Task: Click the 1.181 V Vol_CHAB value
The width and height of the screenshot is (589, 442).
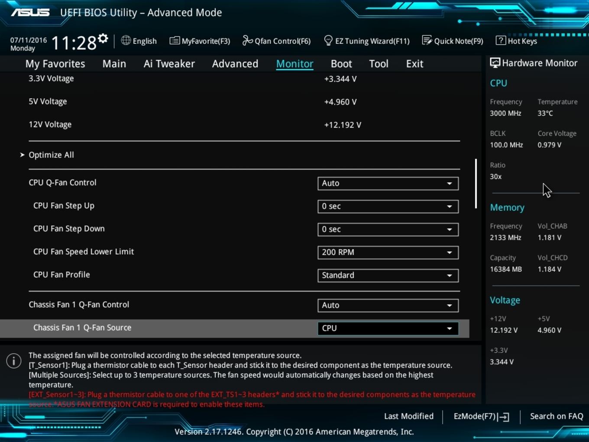Action: point(550,237)
